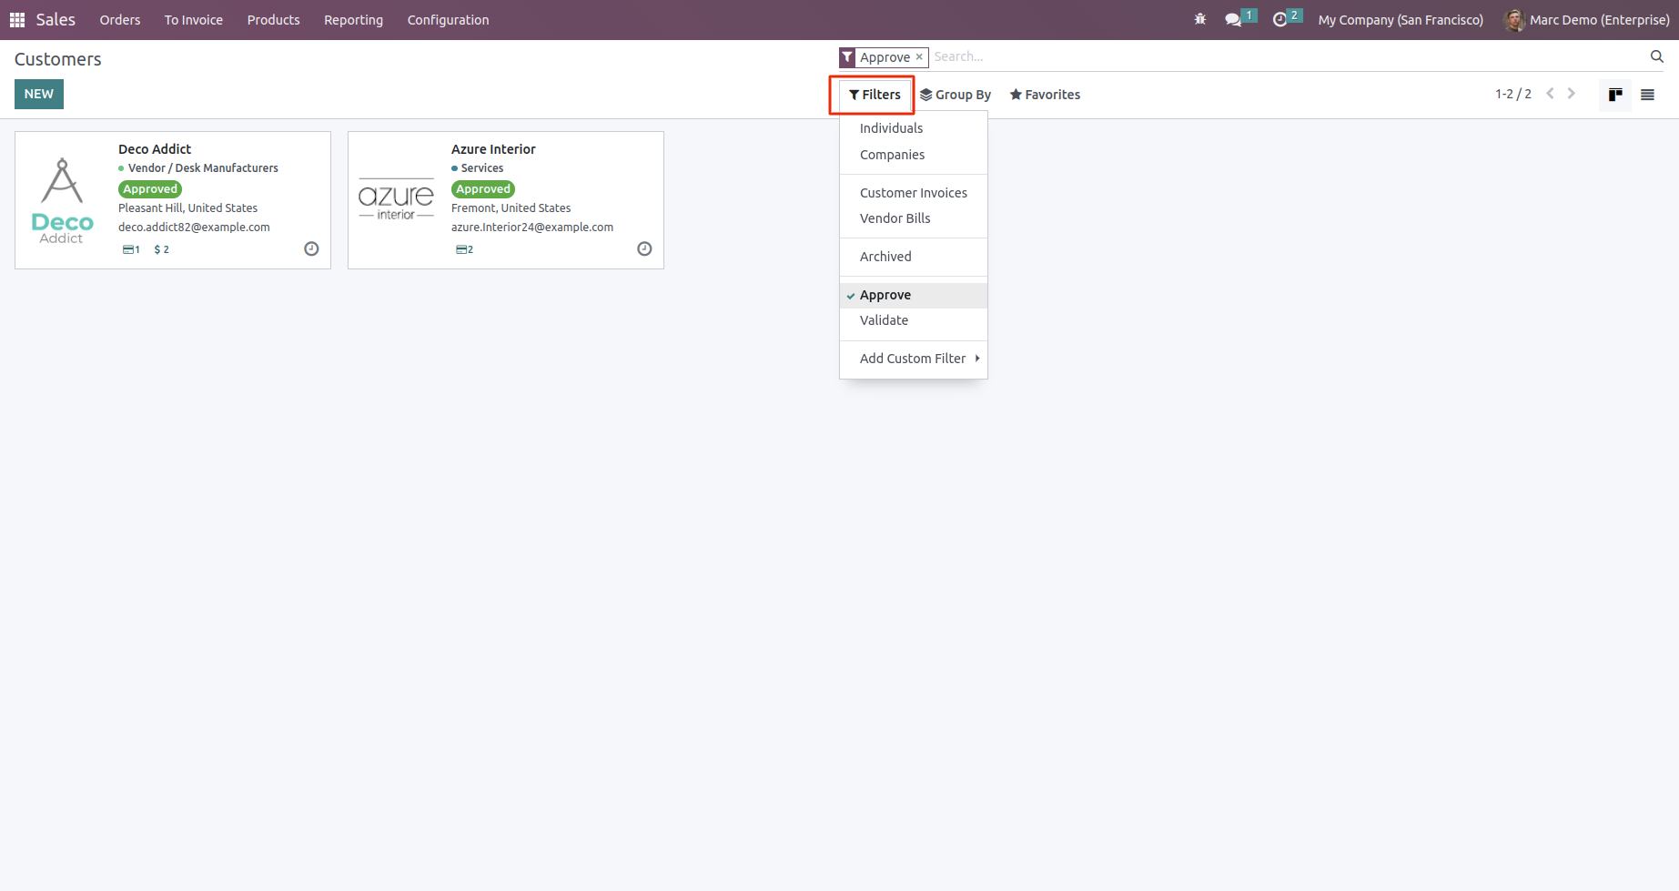The width and height of the screenshot is (1679, 891).
Task: Open the Orders menu
Action: click(x=120, y=20)
